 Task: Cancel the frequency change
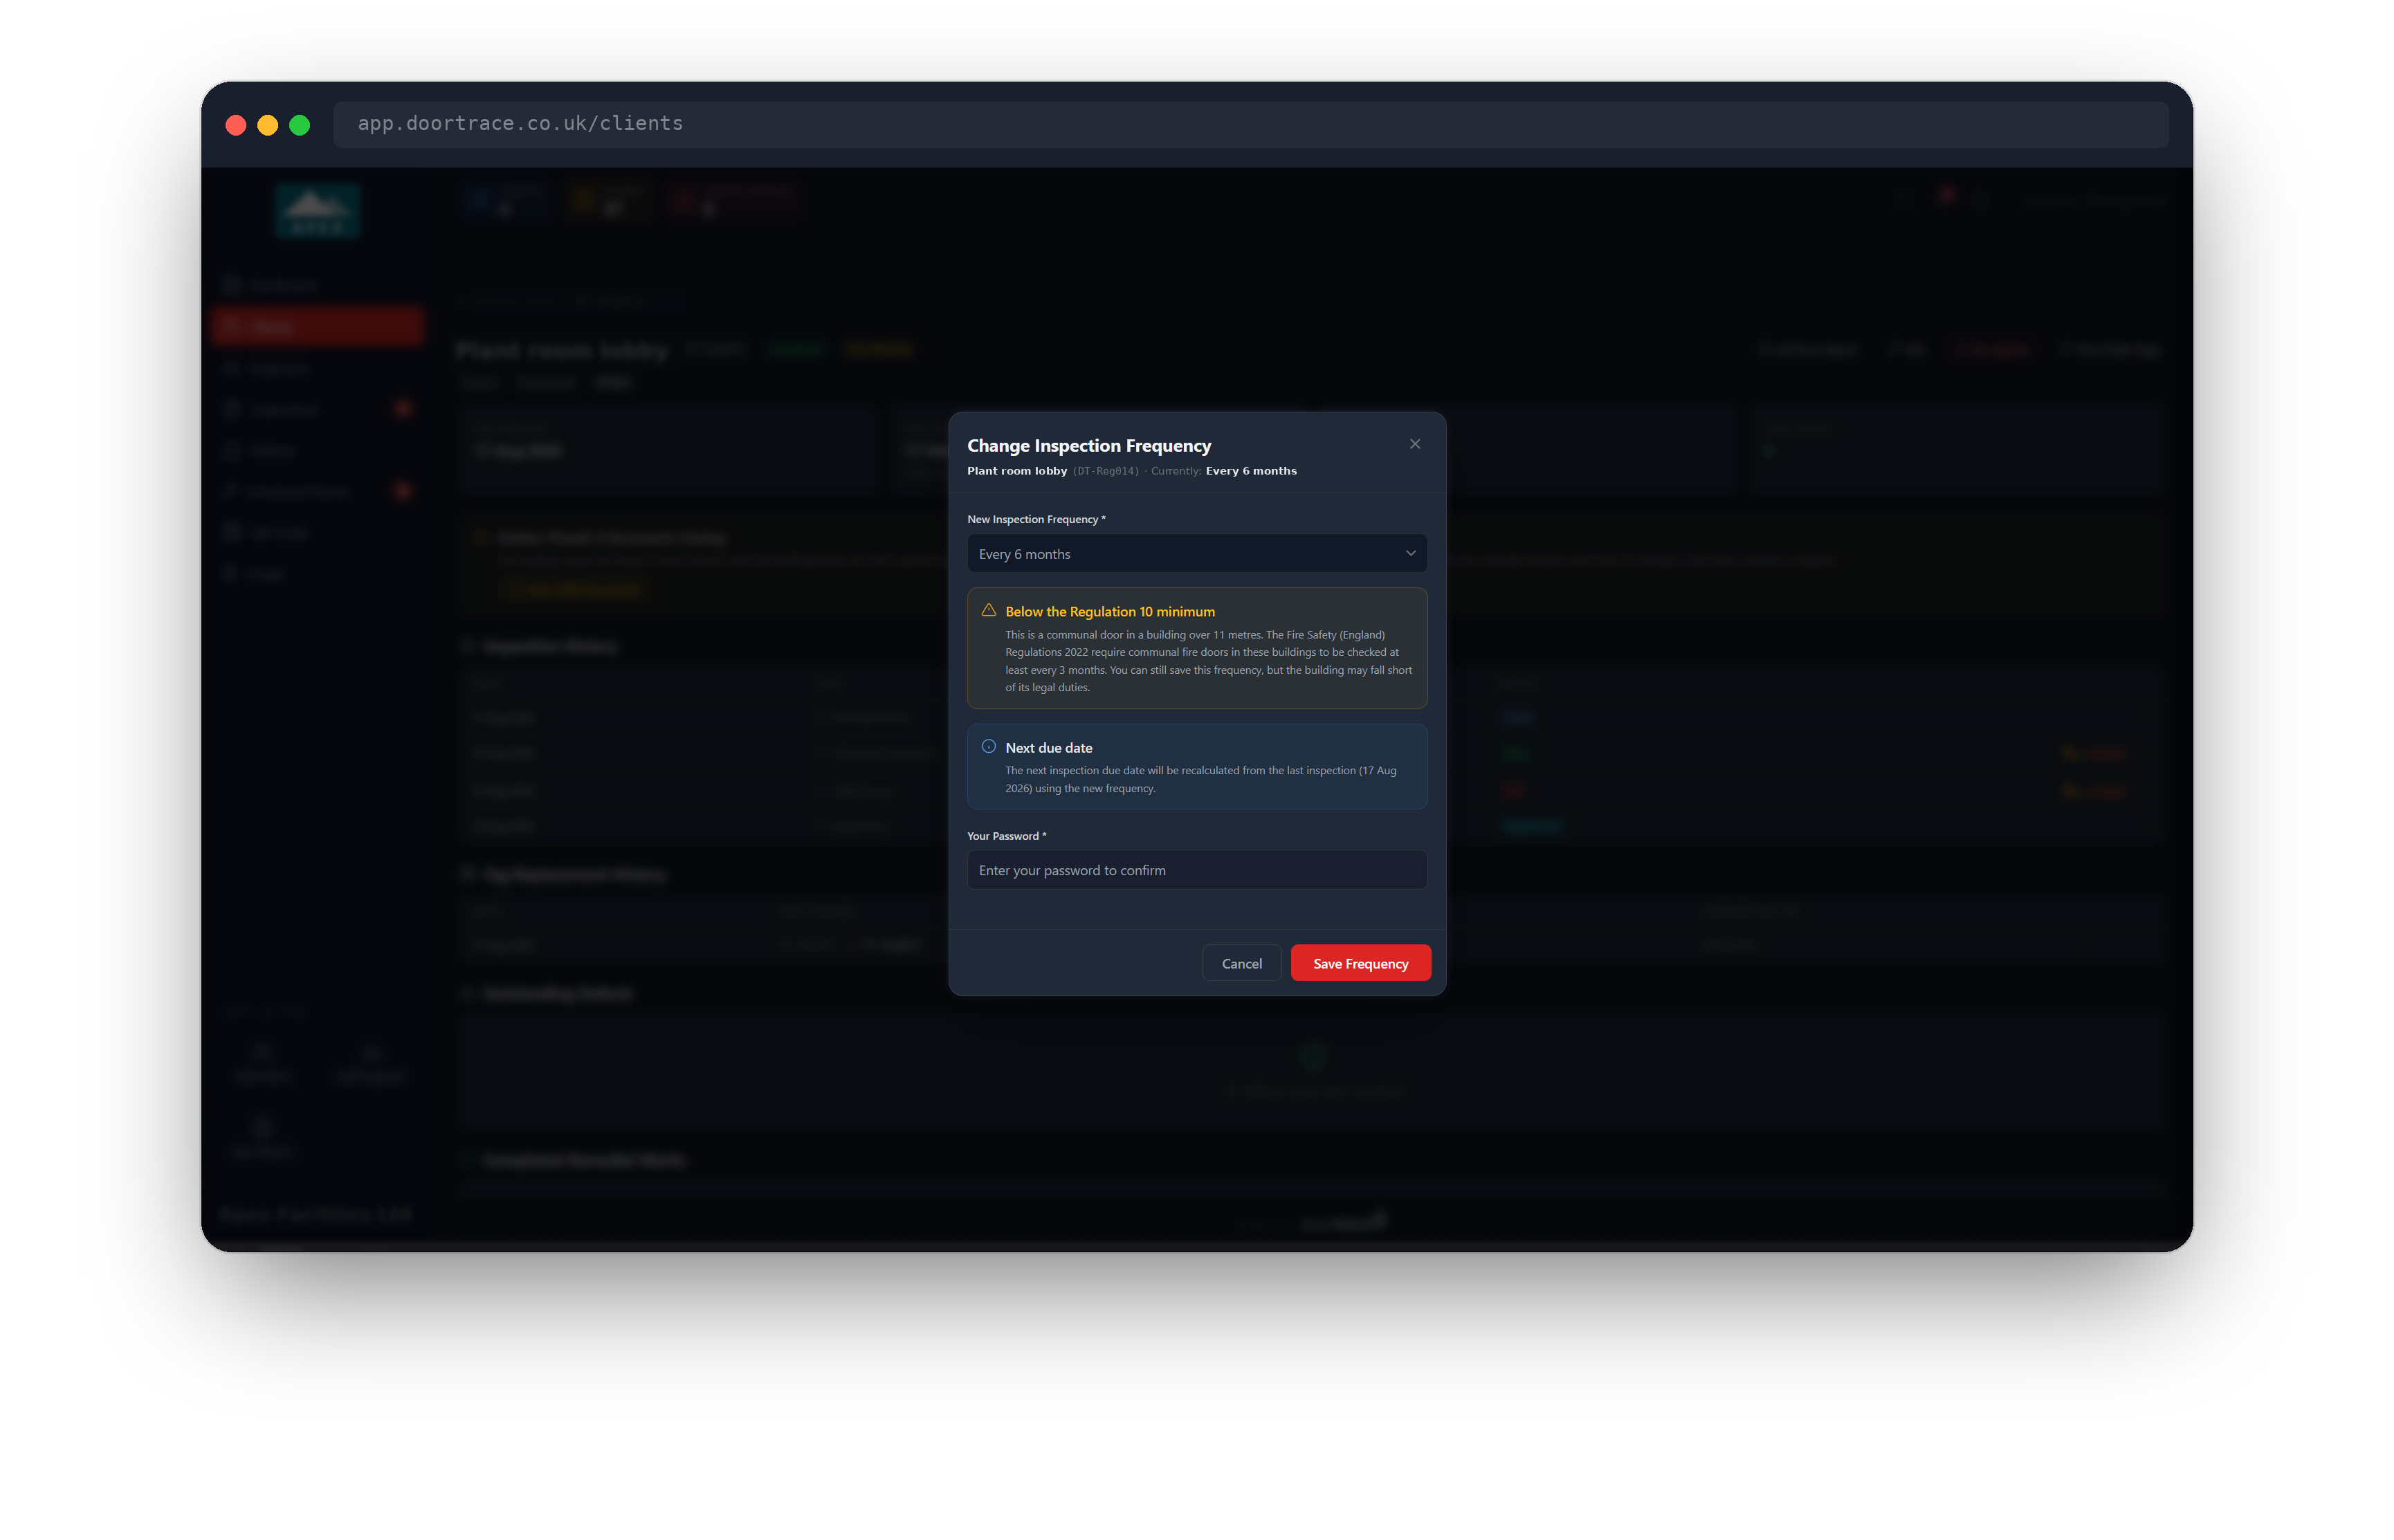1241,963
